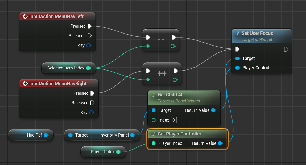
Task: Click Pressed exec pin on InputAction MenuNavRight
Action: (93, 93)
